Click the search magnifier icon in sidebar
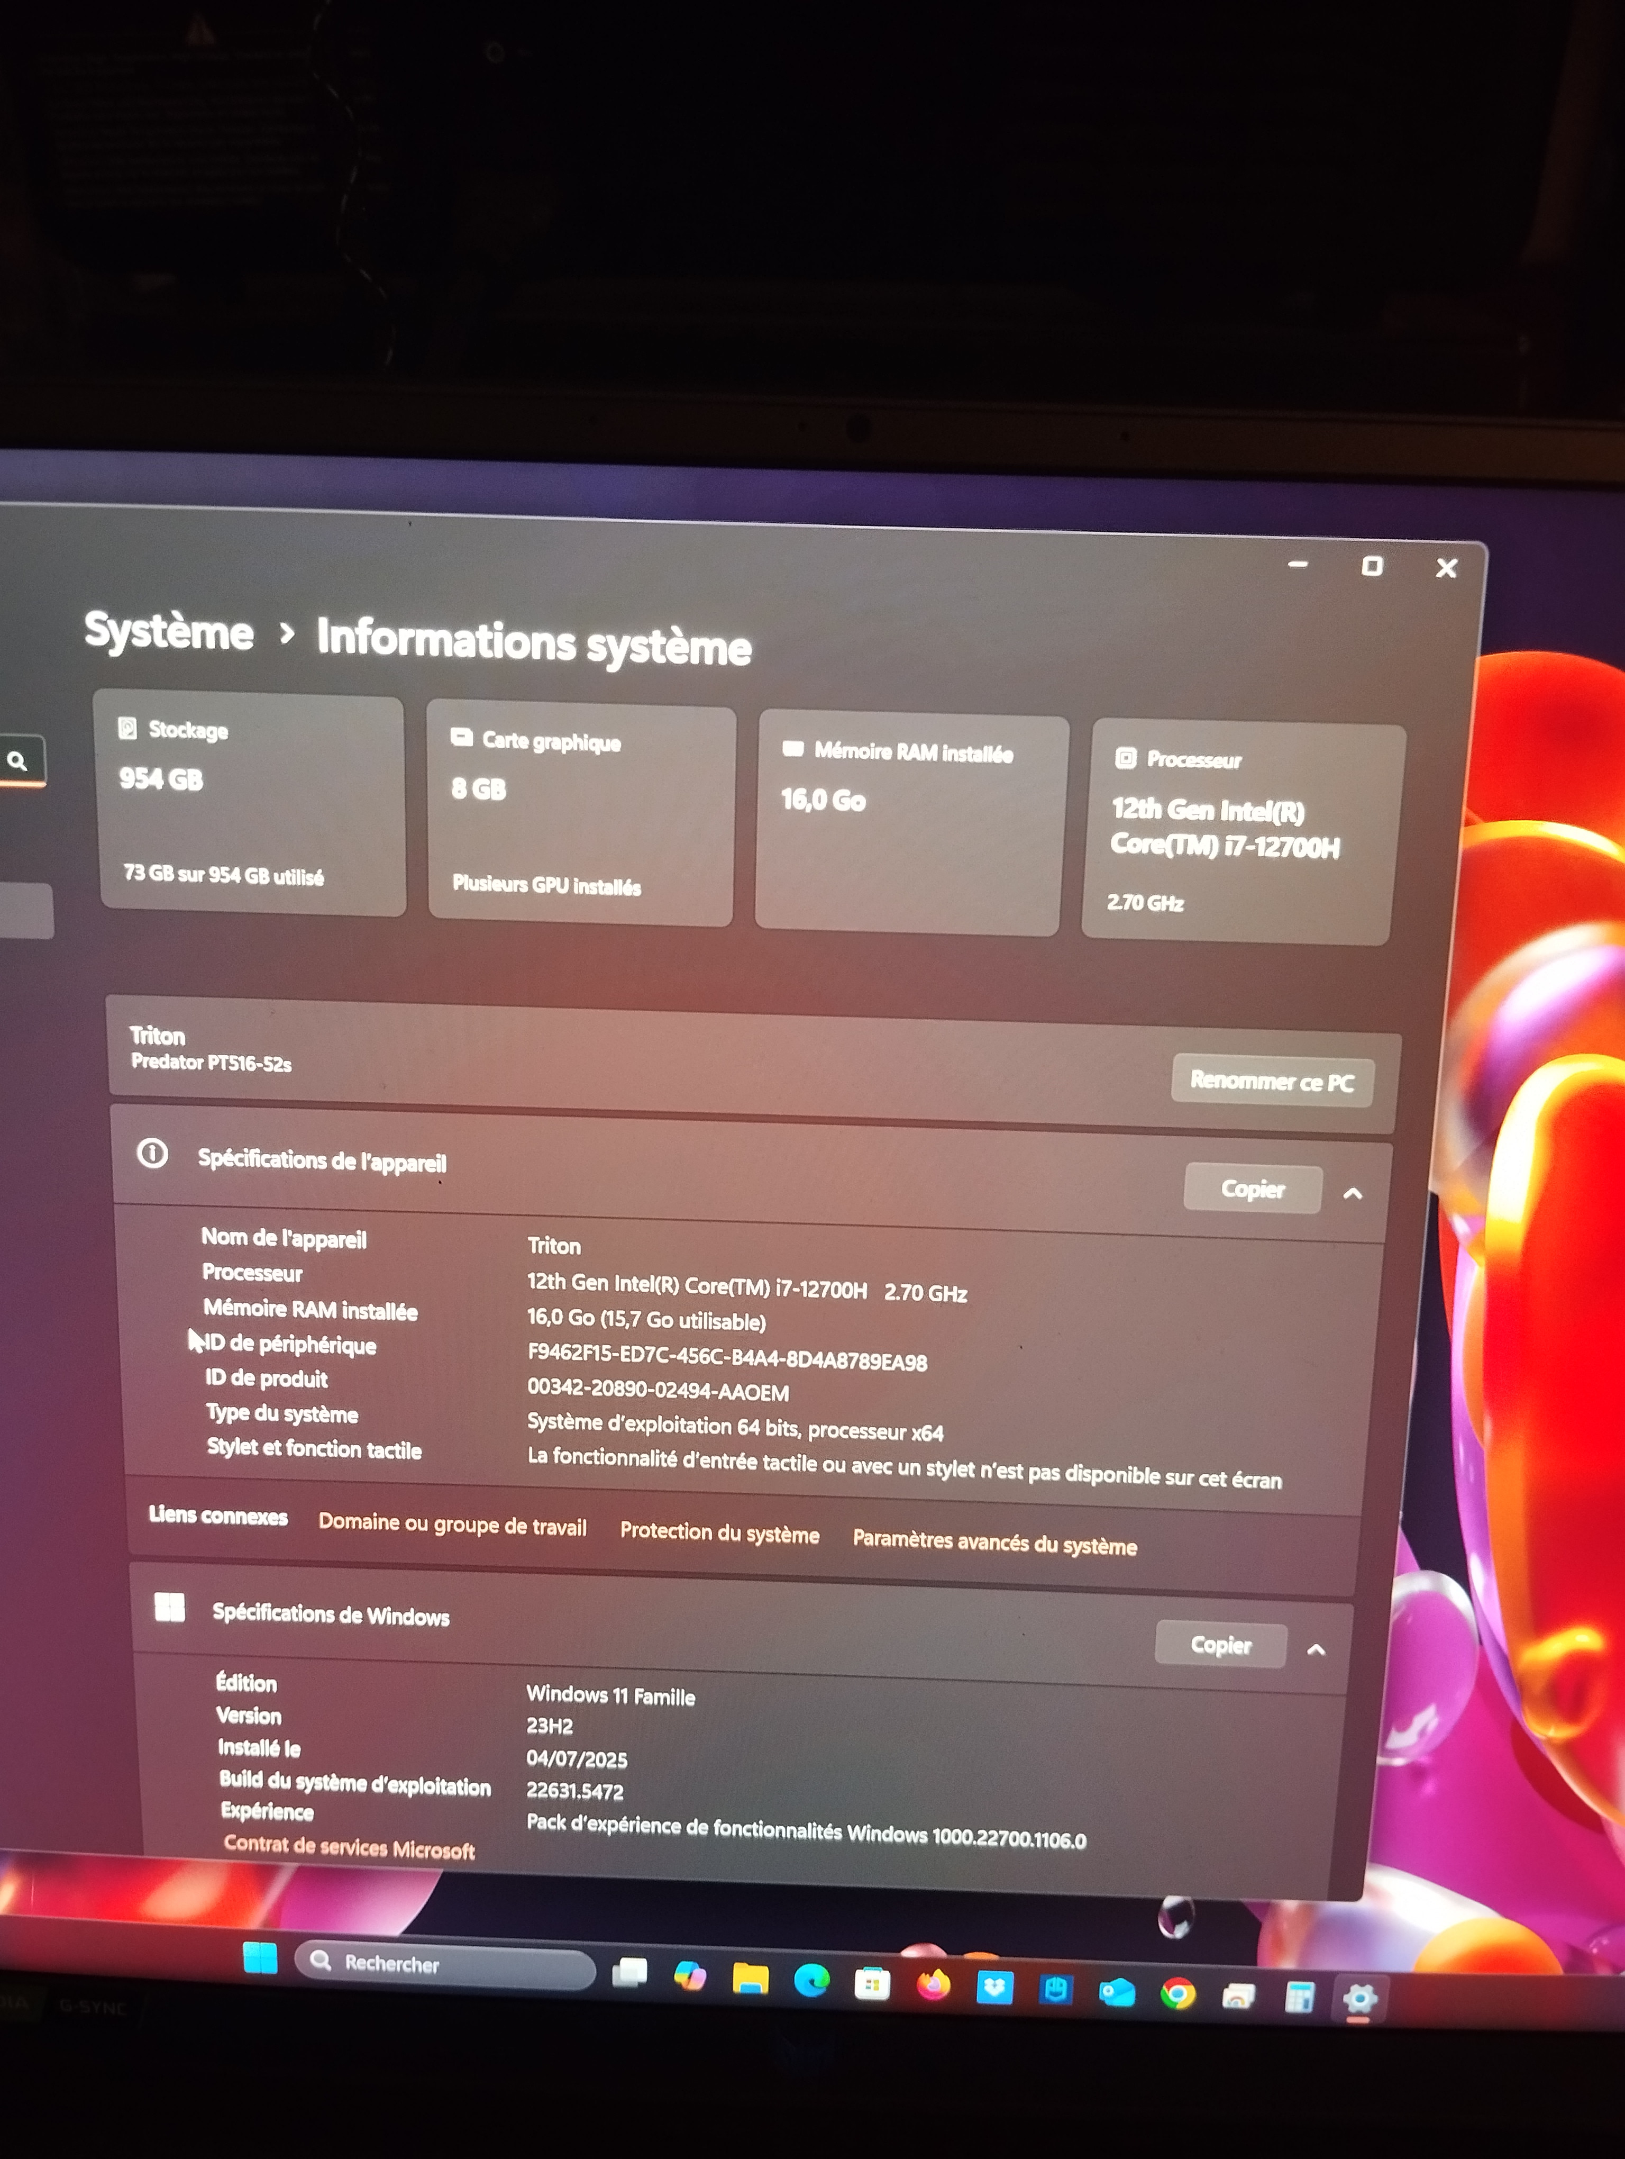 [x=16, y=760]
